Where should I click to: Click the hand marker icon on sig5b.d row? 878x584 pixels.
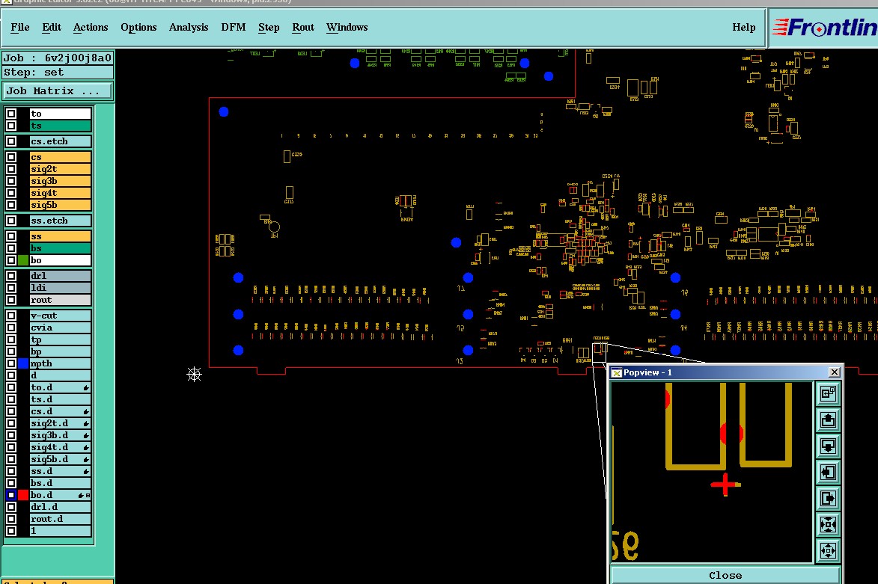point(86,460)
